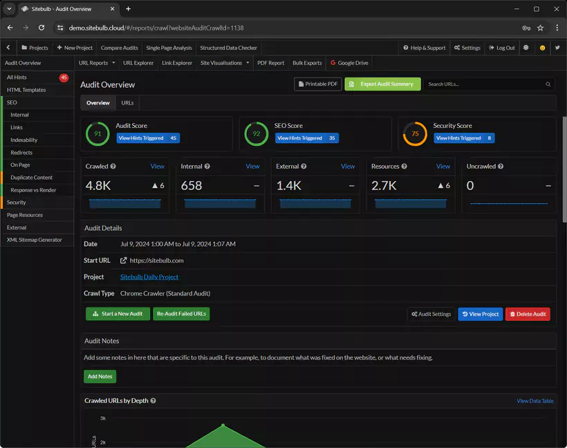This screenshot has height=448, width=567.
Task: Open Audit Settings
Action: pos(431,314)
